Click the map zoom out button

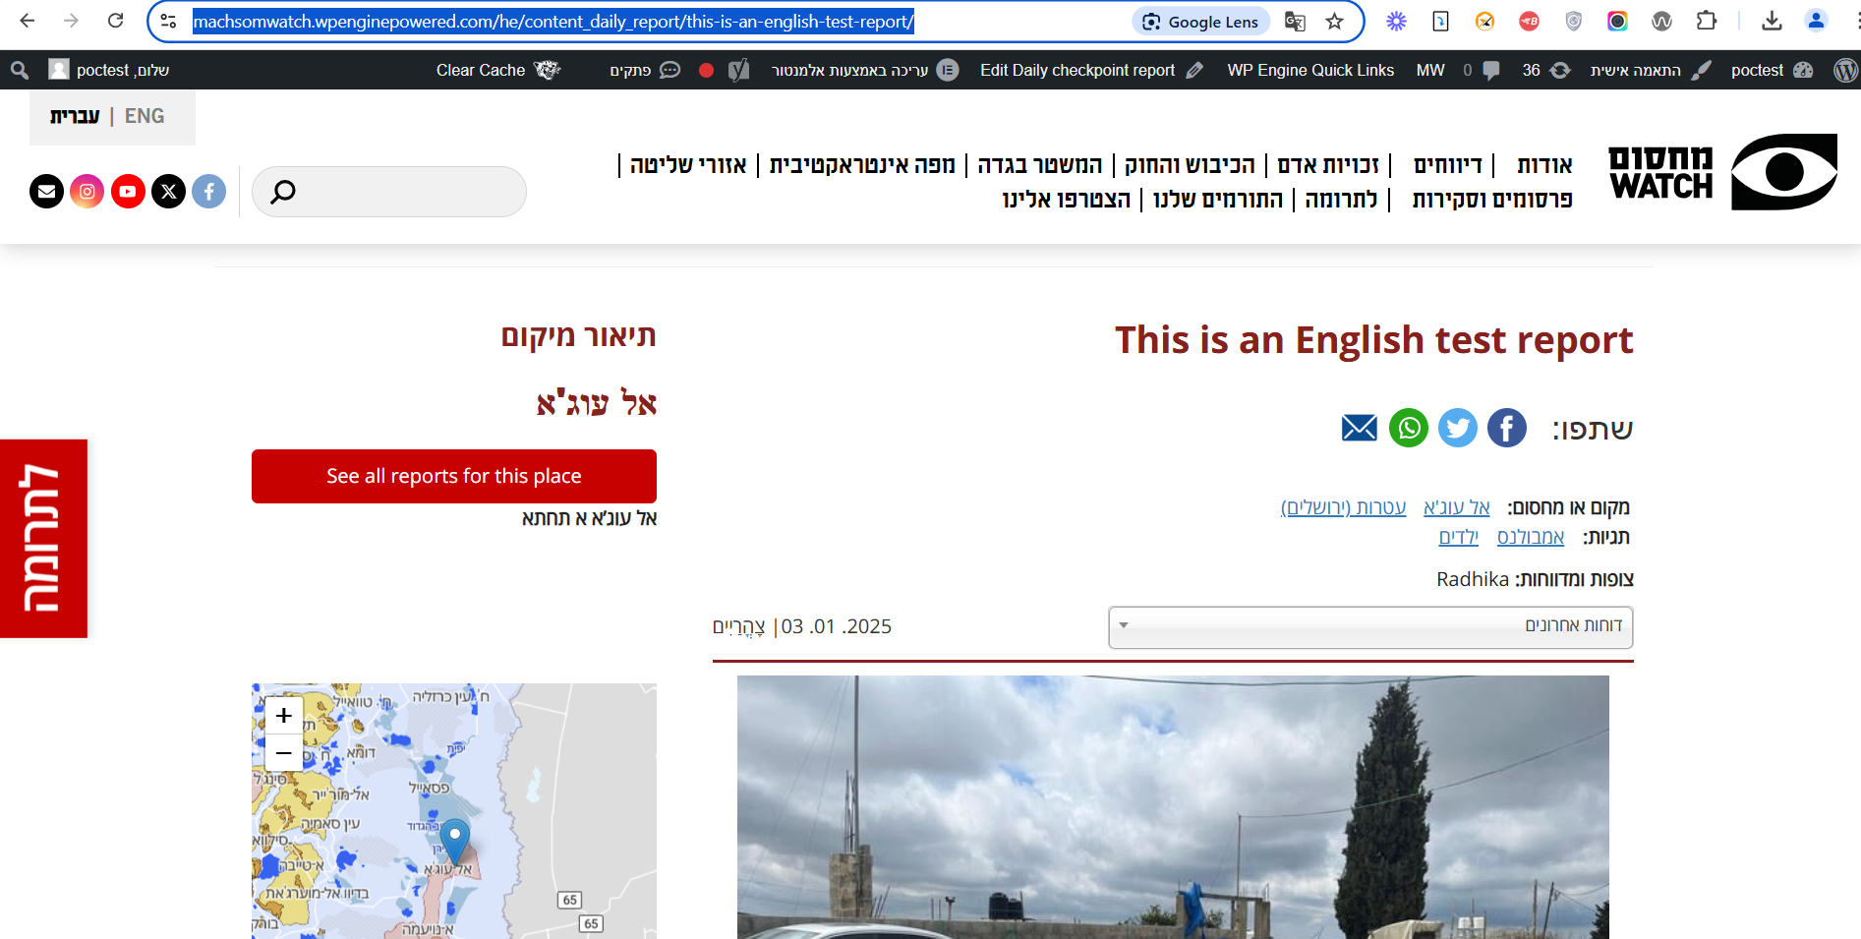(x=284, y=753)
